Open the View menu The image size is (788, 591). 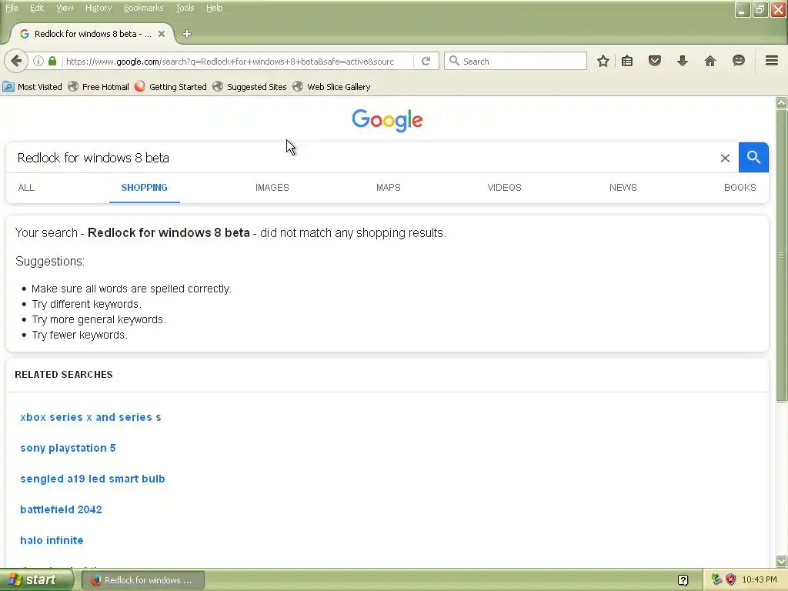(x=65, y=8)
